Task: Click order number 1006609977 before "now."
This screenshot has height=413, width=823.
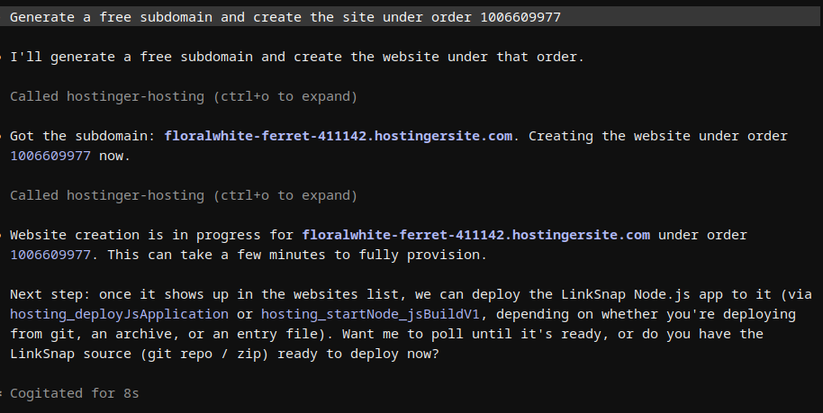Action: pos(50,156)
